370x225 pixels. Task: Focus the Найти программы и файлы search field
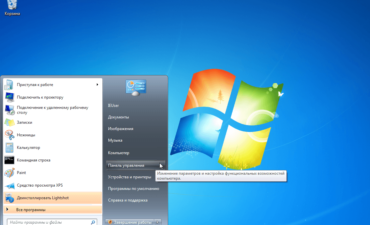[x=52, y=222]
